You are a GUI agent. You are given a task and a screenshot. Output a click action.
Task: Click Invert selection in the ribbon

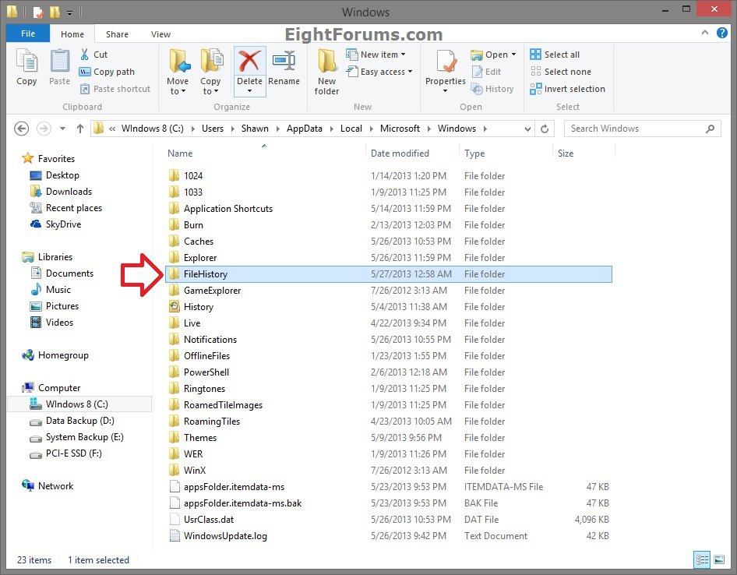tap(567, 89)
